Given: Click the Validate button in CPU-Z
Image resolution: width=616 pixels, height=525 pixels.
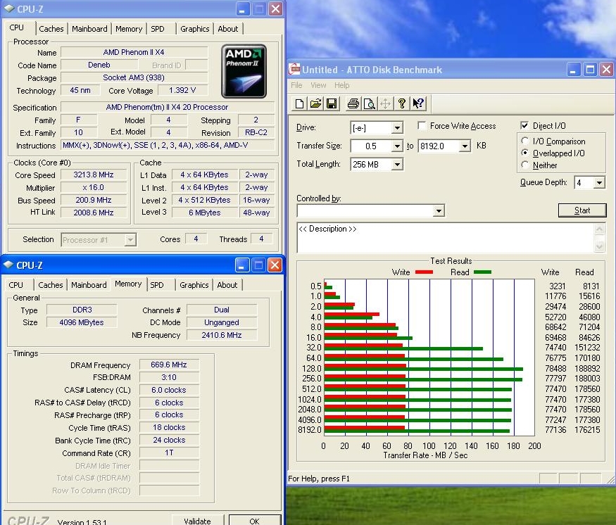Looking at the screenshot, I should [198, 520].
